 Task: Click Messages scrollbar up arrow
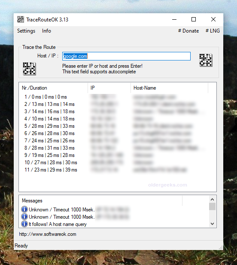point(212,199)
